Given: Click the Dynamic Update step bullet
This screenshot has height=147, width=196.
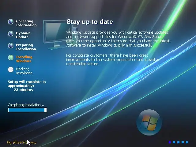Looking at the screenshot, I should [x=11, y=34].
